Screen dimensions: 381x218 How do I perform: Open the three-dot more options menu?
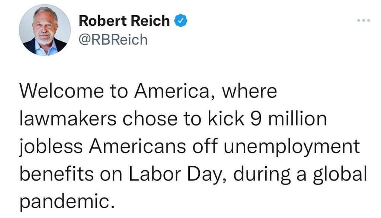(x=364, y=20)
